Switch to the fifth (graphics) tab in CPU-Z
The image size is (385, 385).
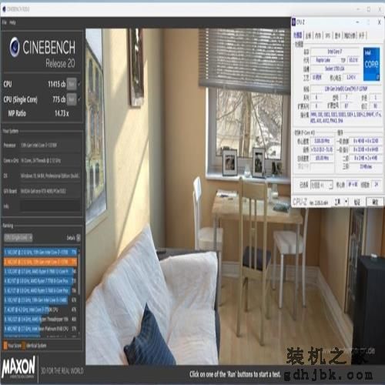(x=337, y=35)
